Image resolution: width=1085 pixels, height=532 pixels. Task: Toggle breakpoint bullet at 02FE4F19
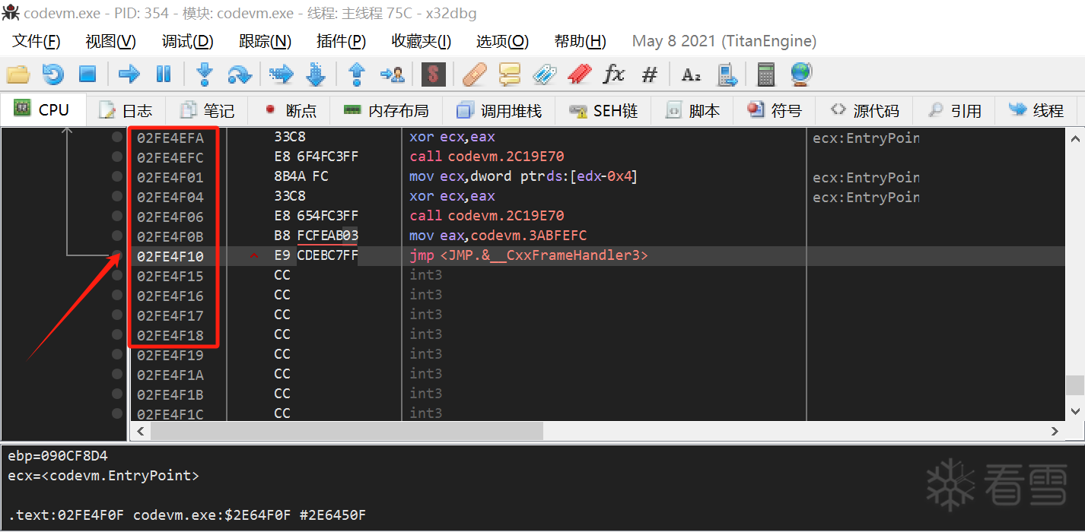tap(117, 354)
